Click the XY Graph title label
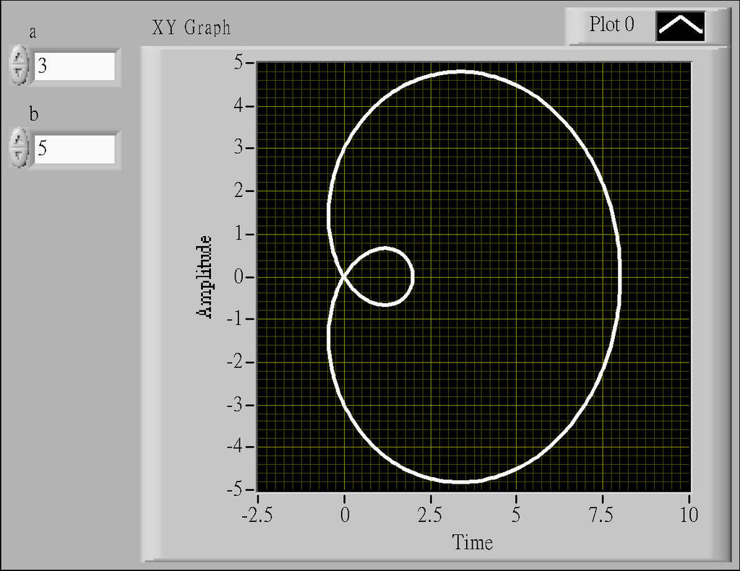The image size is (740, 571). coord(191,27)
